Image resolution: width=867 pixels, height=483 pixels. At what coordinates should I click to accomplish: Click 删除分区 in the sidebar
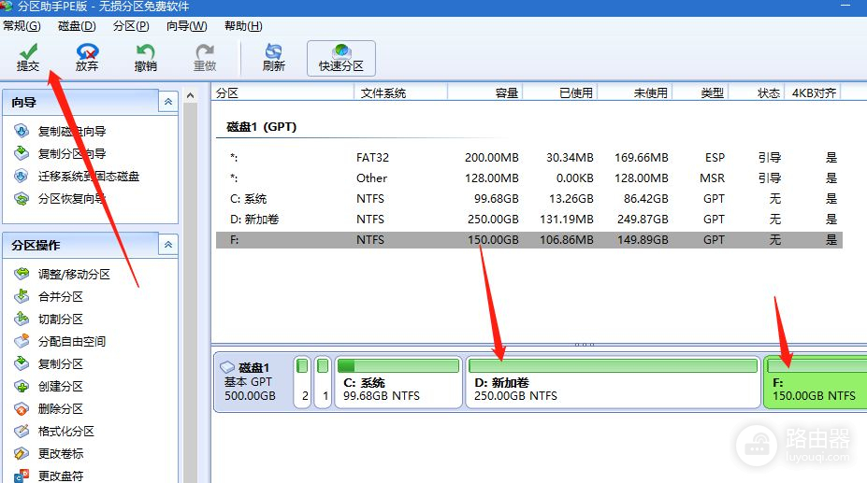tap(60, 409)
